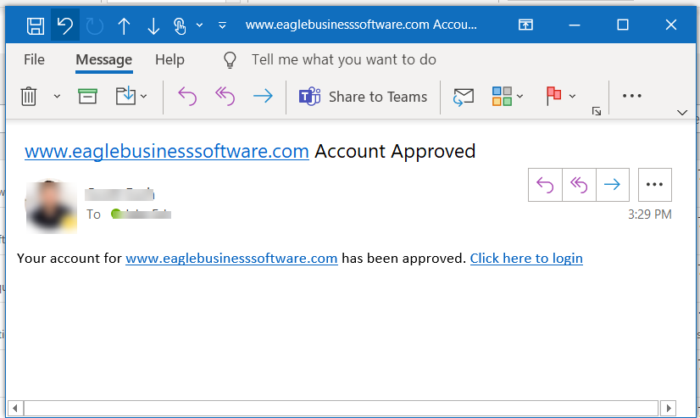
Task: Delete this message with trash icon
Action: point(29,97)
